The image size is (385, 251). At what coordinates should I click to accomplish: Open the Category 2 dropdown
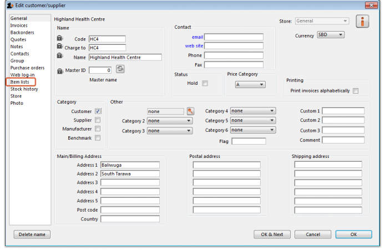point(170,121)
